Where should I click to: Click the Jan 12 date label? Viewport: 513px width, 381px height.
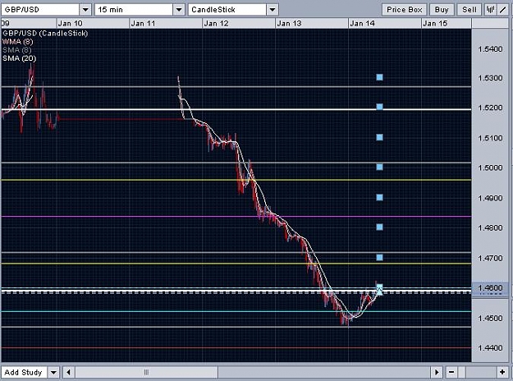point(216,24)
